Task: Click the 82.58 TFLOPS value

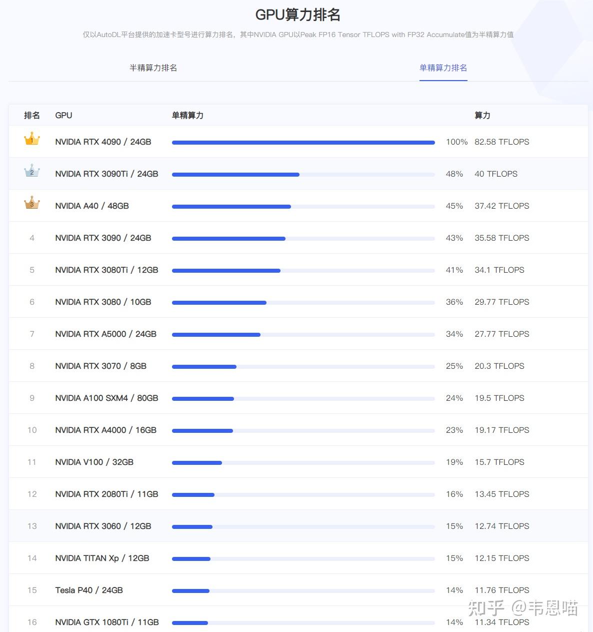Action: [501, 142]
